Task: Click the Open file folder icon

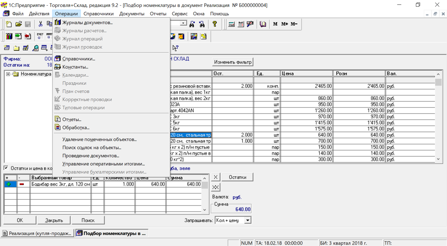Action: click(19, 24)
